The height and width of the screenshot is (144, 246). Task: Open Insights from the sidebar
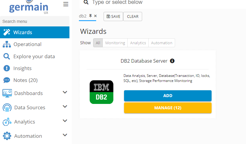click(x=22, y=68)
